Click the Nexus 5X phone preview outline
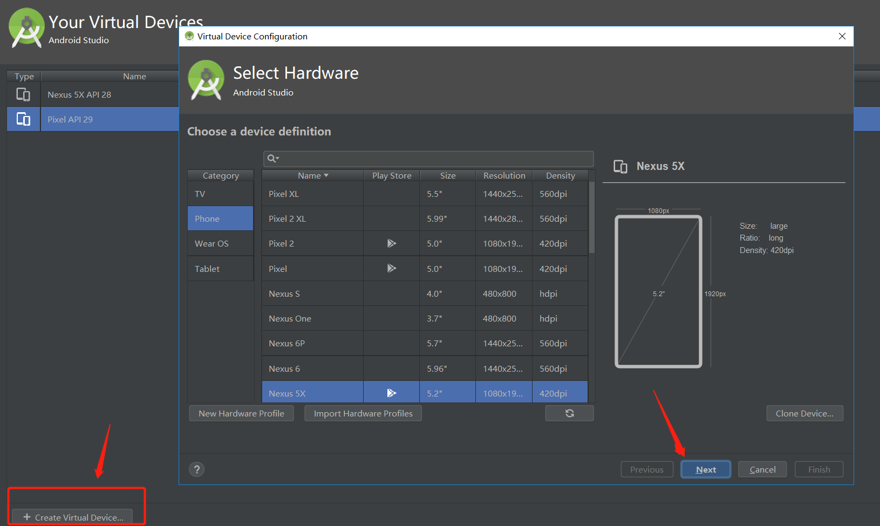The image size is (880, 526). [658, 291]
